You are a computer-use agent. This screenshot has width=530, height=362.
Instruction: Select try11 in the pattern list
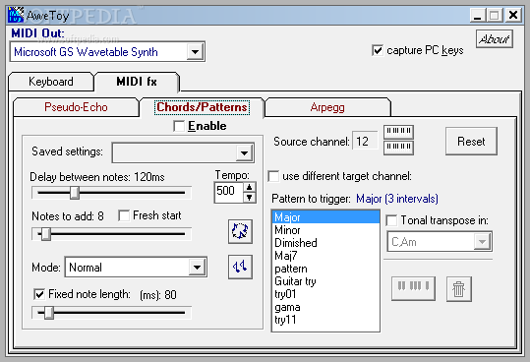[x=325, y=320]
